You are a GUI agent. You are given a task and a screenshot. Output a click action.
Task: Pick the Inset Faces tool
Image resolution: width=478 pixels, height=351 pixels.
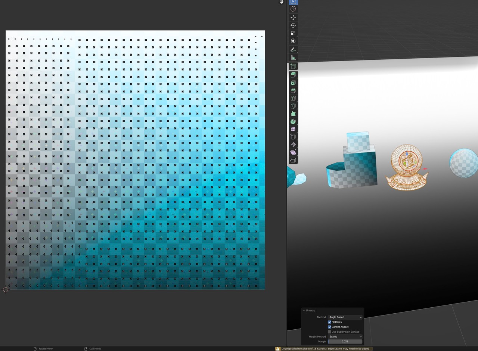coord(293,83)
